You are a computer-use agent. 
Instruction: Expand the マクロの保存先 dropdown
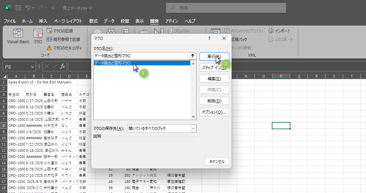(193, 129)
